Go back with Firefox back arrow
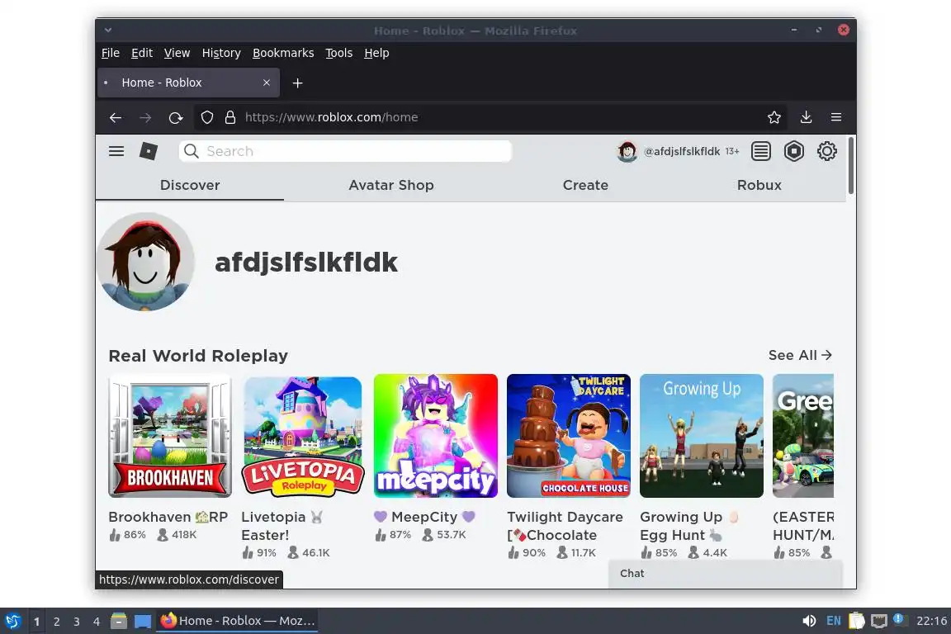Viewport: 951px width, 634px height. 116,118
